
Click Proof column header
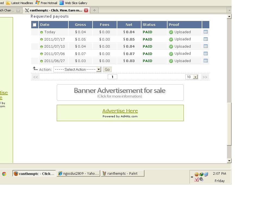(x=185, y=25)
